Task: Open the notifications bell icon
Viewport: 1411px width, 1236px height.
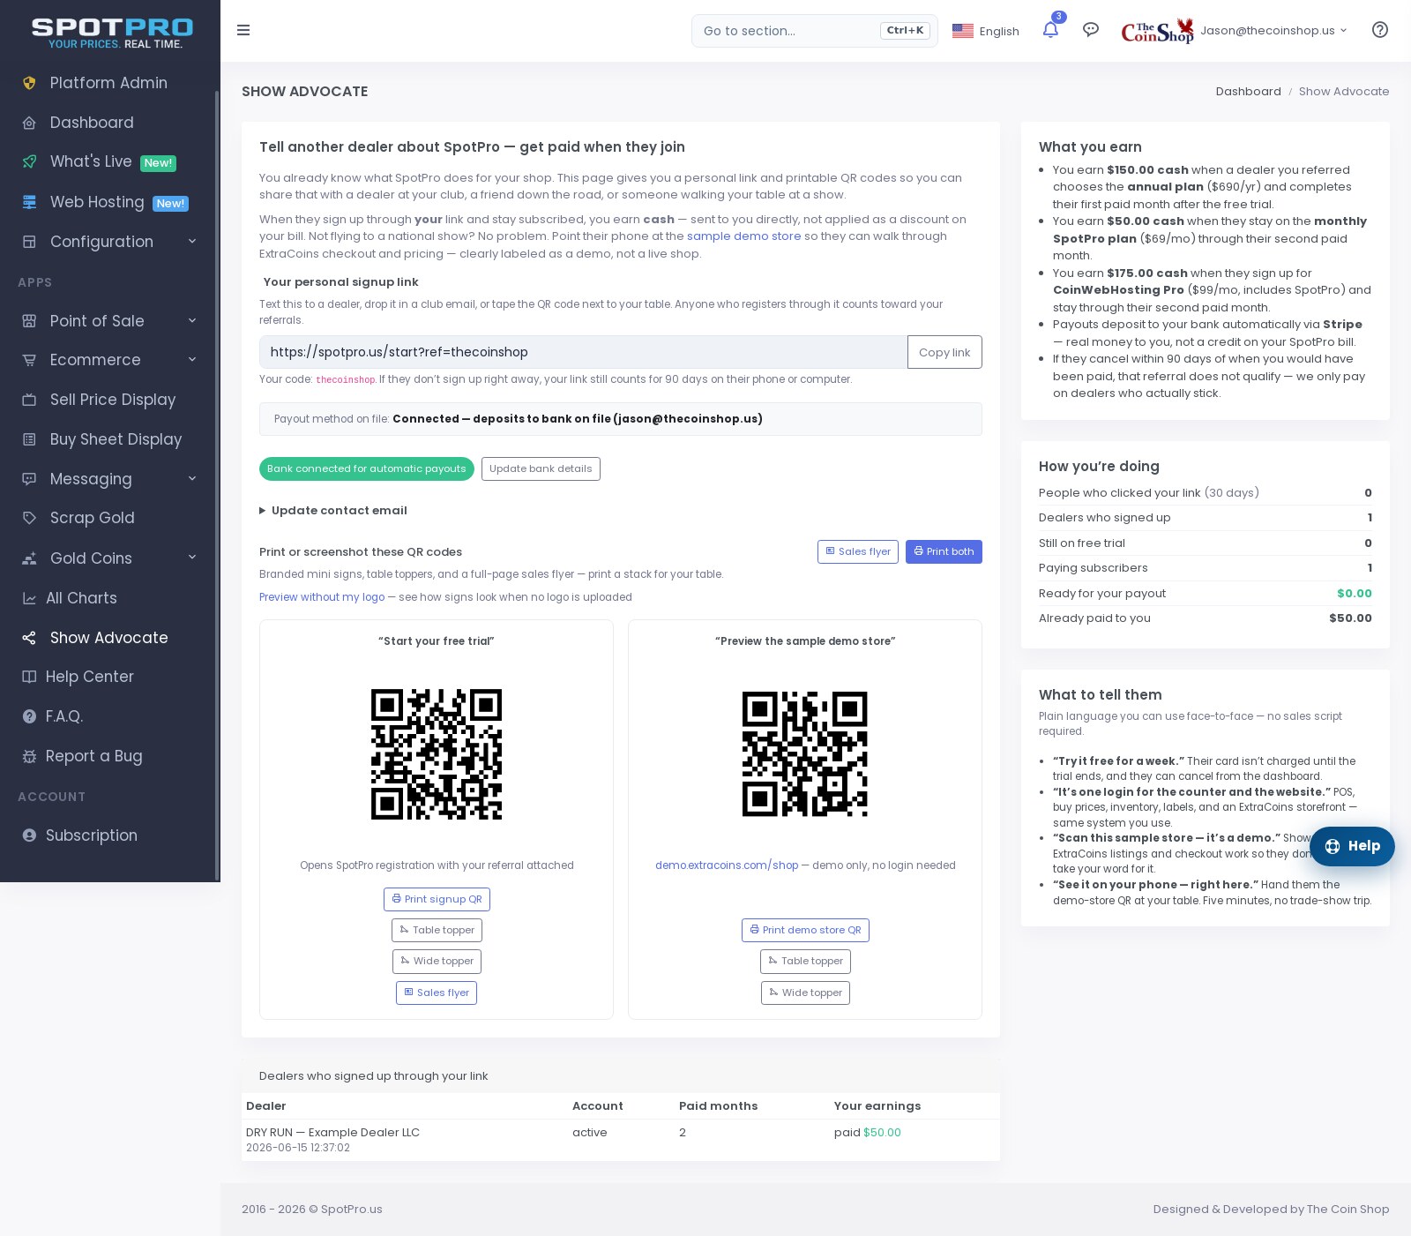Action: click(1050, 30)
